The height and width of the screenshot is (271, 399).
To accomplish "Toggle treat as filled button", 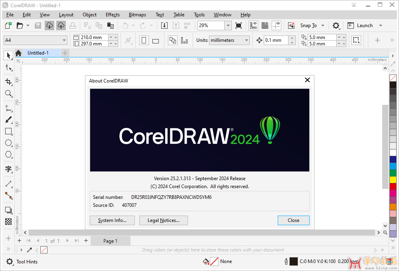I will click(x=356, y=40).
